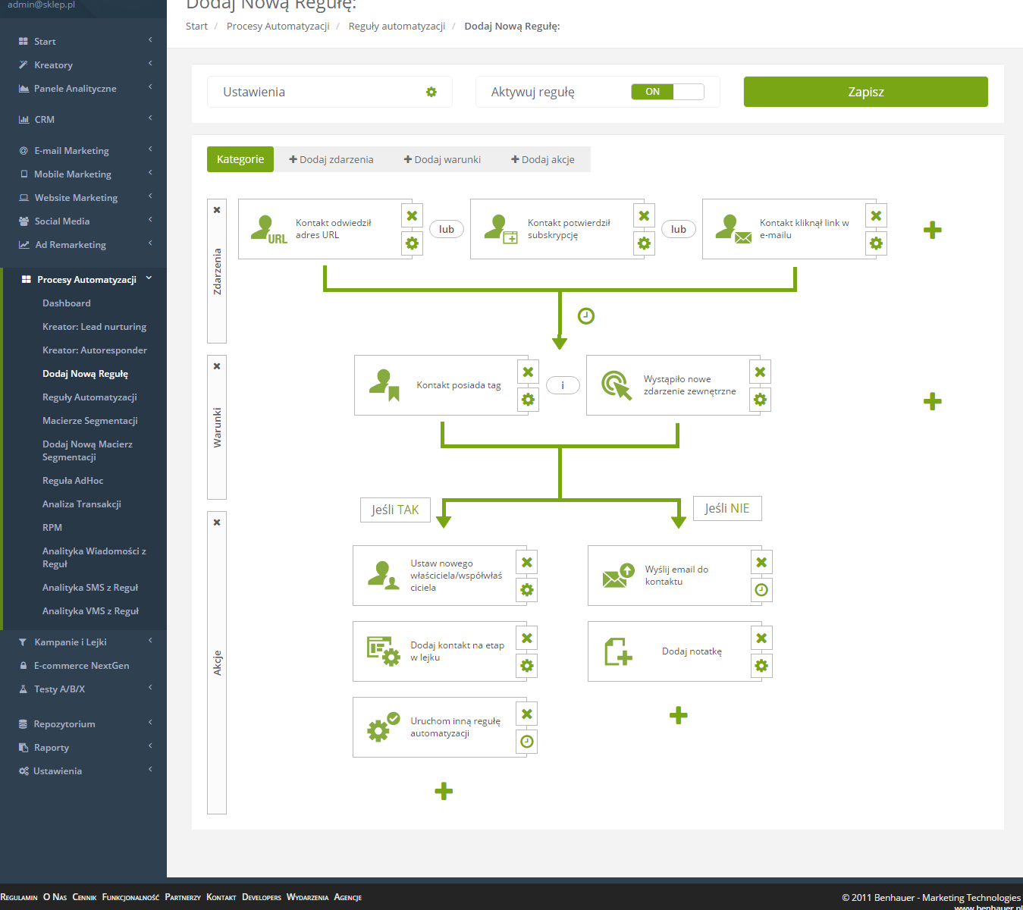Remove 'Kontakt kliknął link w e-mailu' event
Image resolution: width=1023 pixels, height=910 pixels.
pos(876,216)
